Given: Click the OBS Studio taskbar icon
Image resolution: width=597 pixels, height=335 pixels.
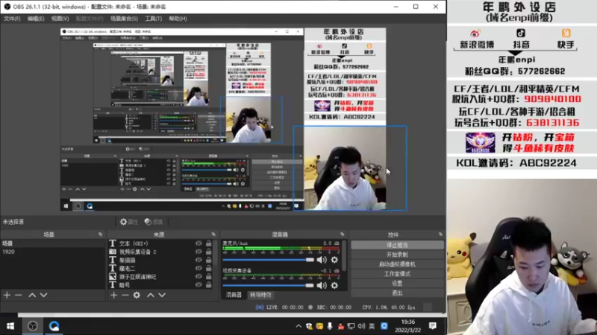Looking at the screenshot, I should tap(33, 326).
